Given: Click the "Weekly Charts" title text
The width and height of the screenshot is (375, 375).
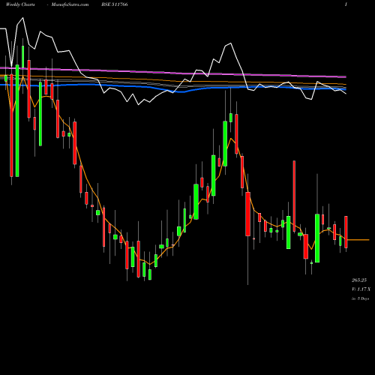Looking at the screenshot, I should click(20, 4).
